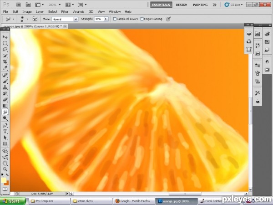Select the Path Selection tool
Image resolution: width=273 pixels, height=205 pixels.
(5, 138)
